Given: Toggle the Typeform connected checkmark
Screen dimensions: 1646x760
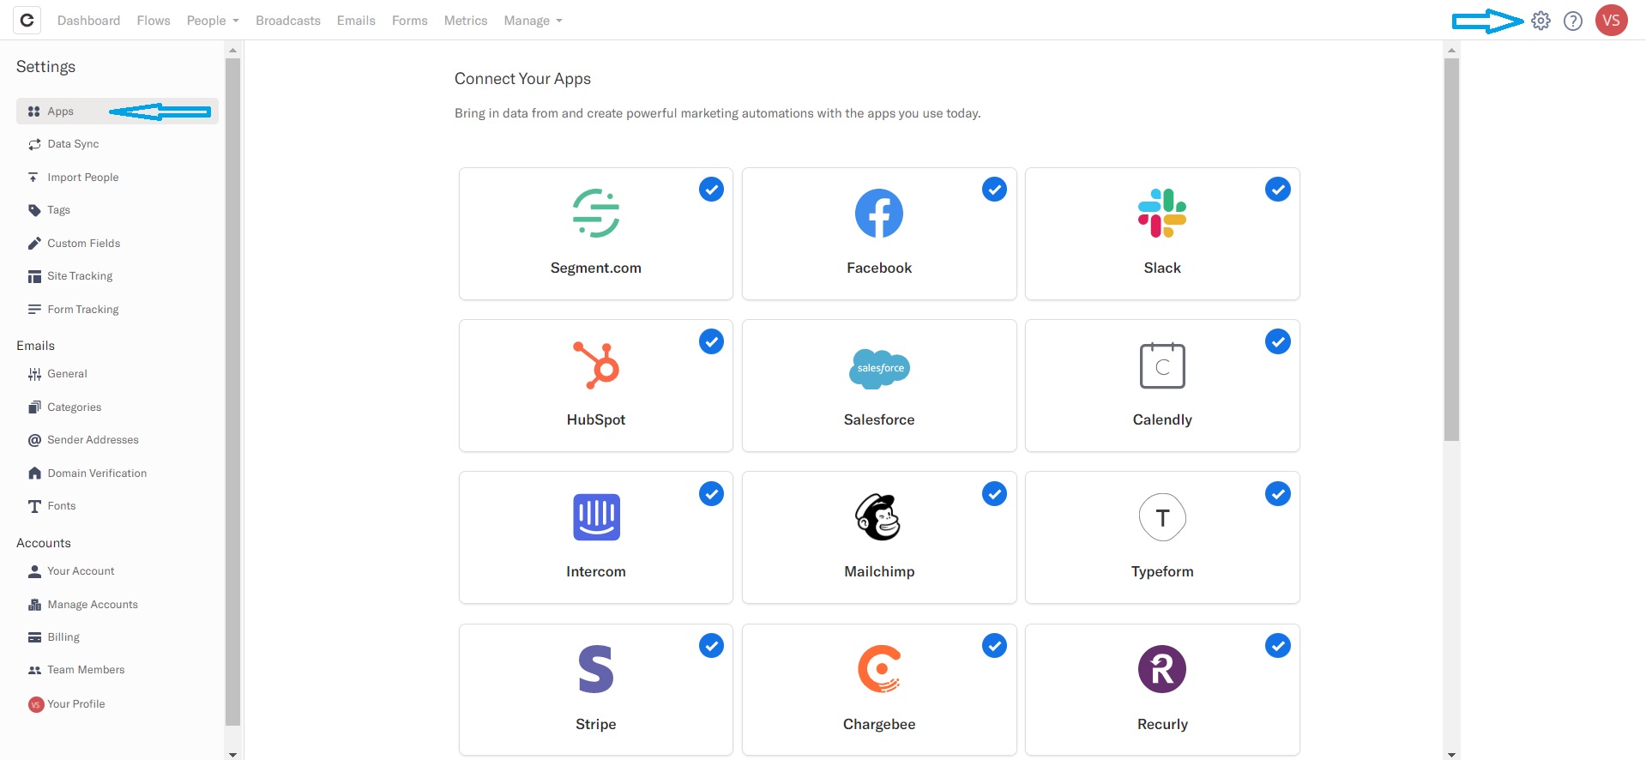Looking at the screenshot, I should tap(1277, 494).
